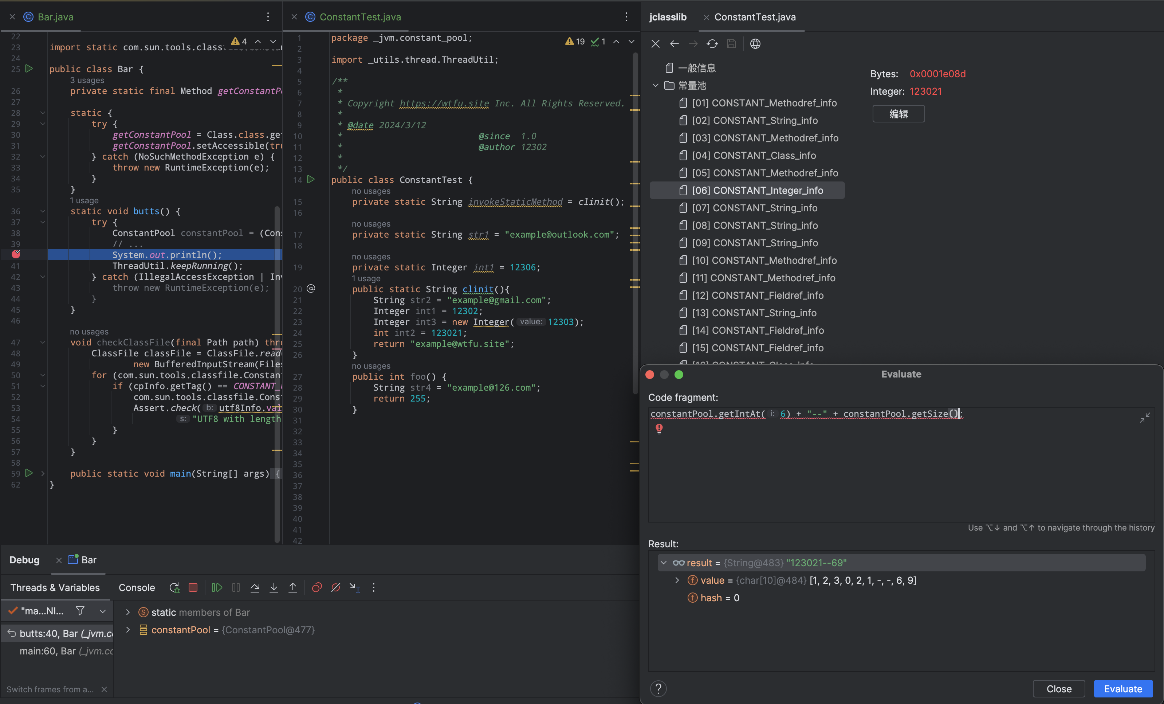Open Bar.java editor tab
The image size is (1164, 704).
[x=55, y=17]
